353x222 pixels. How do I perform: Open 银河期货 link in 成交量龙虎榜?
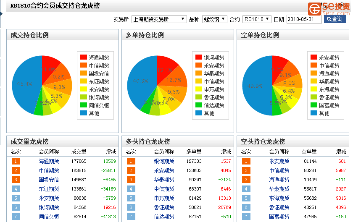(49, 207)
